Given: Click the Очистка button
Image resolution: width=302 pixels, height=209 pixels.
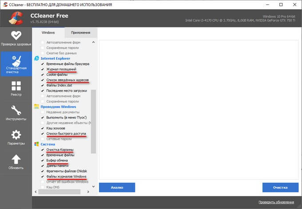Looking at the screenshot, I should coord(280,187).
